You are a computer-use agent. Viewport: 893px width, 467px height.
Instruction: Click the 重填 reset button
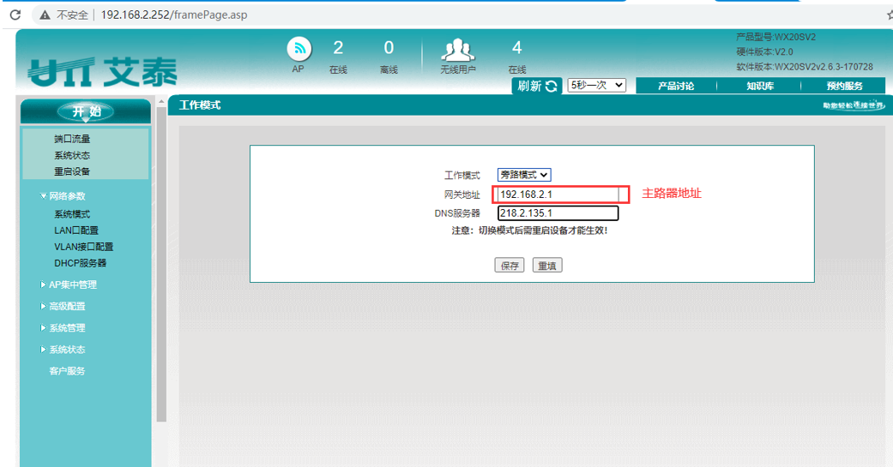click(x=546, y=266)
